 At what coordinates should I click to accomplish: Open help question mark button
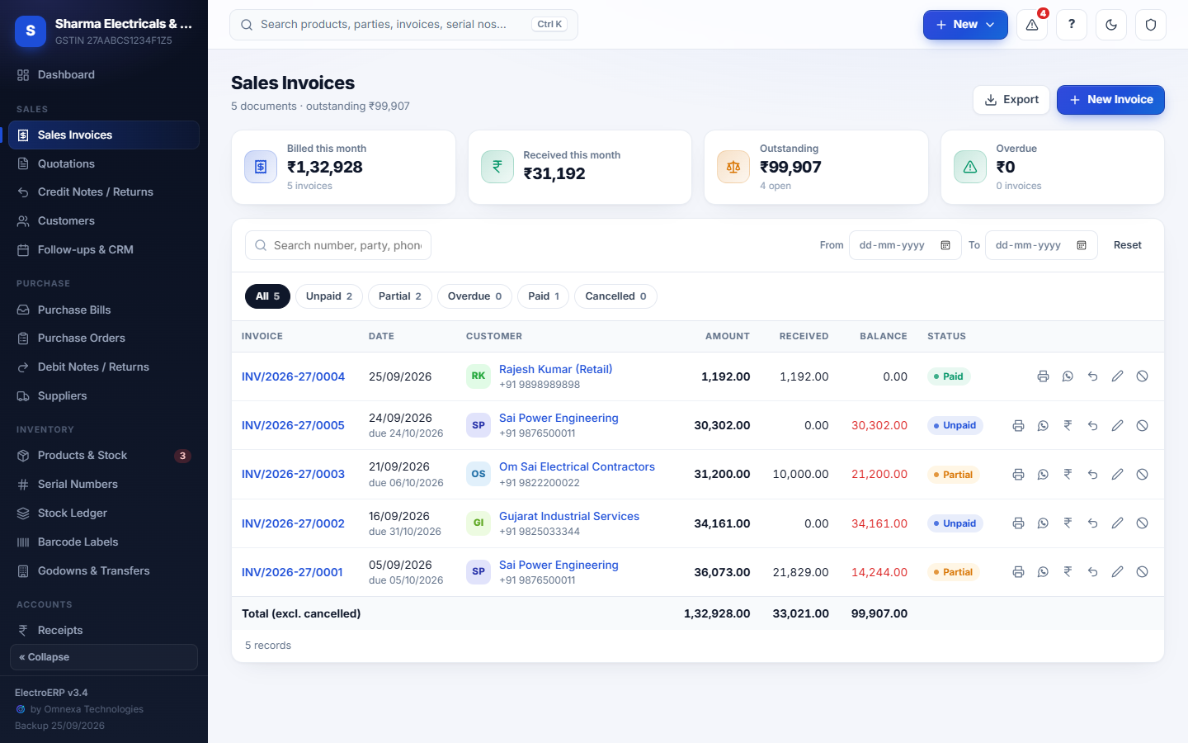tap(1072, 25)
